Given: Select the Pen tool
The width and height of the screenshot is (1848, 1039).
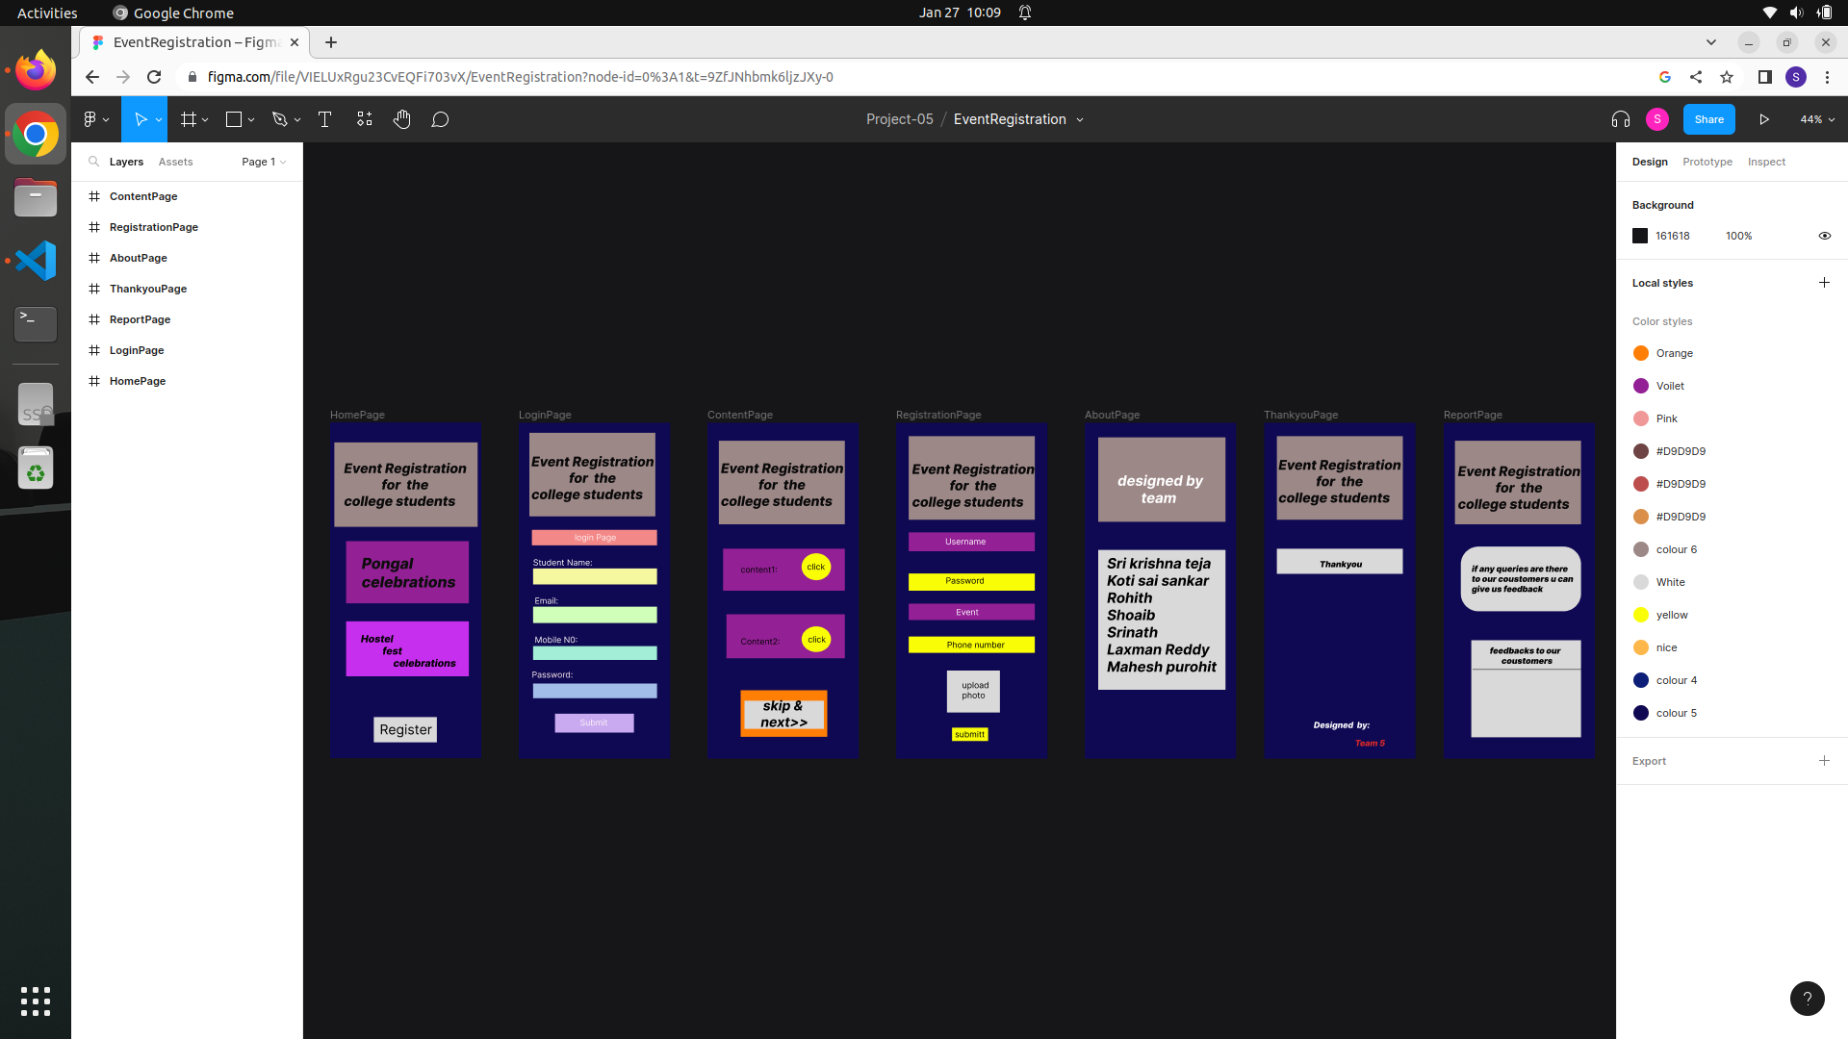Looking at the screenshot, I should 280,119.
